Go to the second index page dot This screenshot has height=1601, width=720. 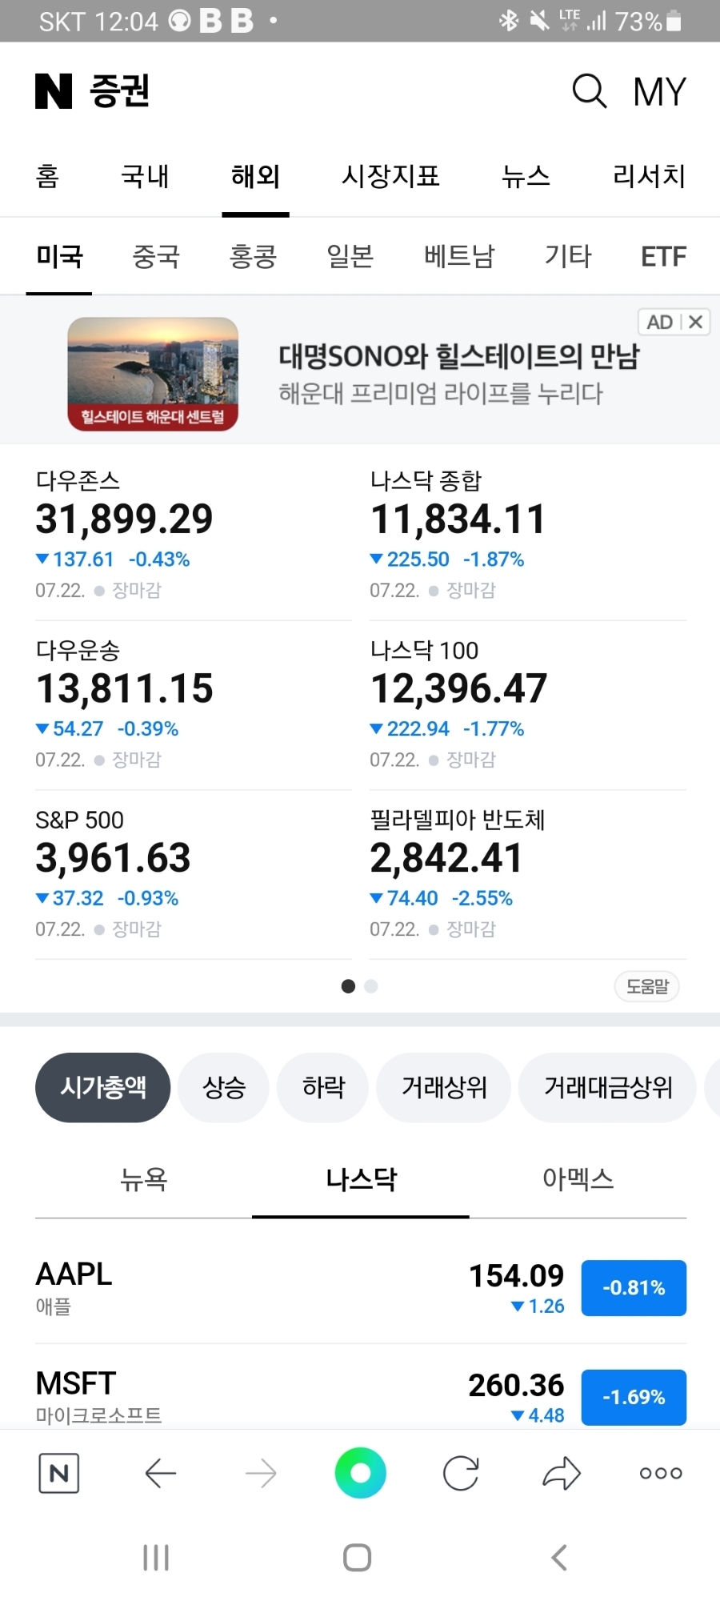(371, 986)
